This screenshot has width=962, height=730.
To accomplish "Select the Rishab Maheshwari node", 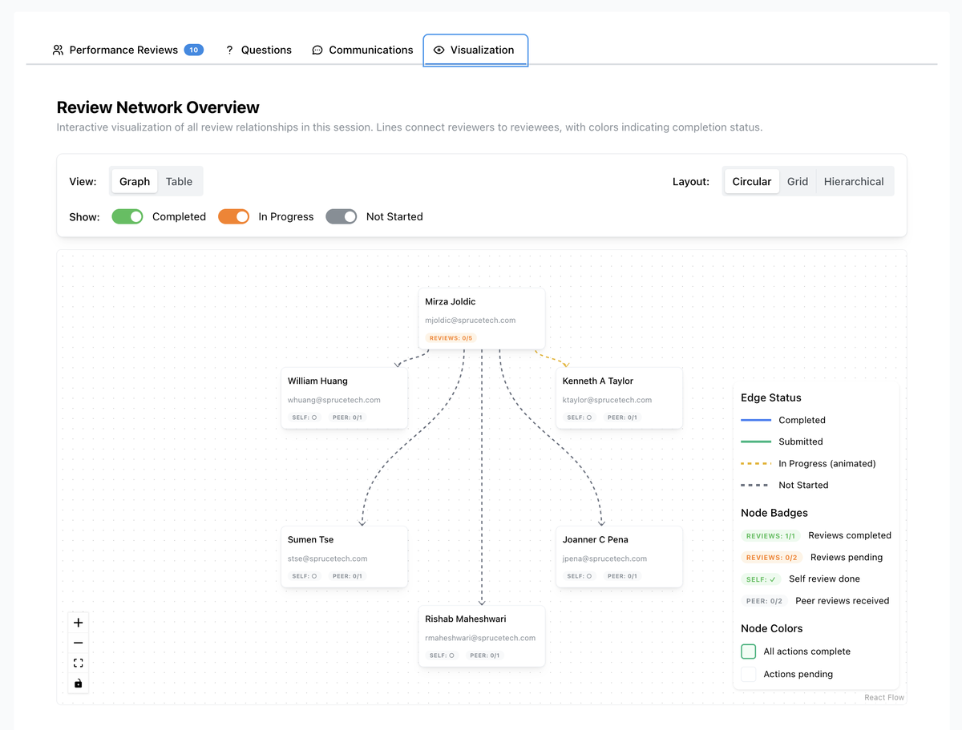I will point(482,636).
